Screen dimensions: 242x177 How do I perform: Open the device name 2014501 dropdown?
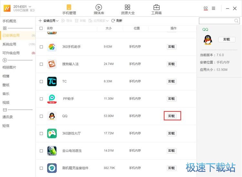pyautogui.click(x=30, y=7)
